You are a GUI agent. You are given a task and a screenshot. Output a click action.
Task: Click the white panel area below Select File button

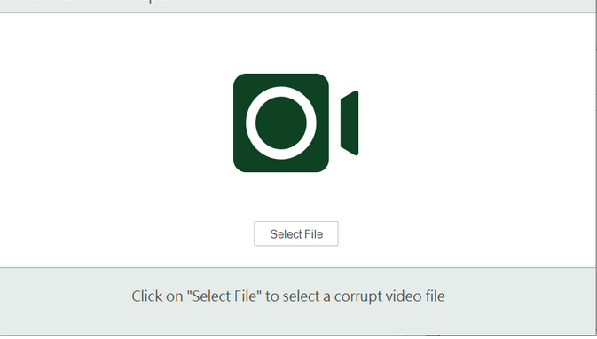(295, 256)
